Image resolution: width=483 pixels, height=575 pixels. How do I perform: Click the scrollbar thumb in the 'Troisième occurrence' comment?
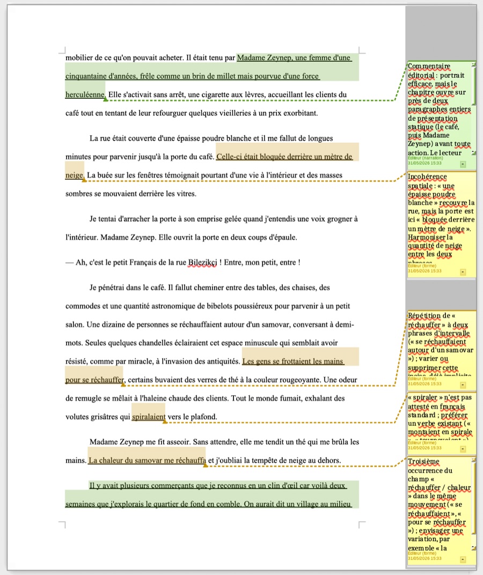tap(474, 498)
